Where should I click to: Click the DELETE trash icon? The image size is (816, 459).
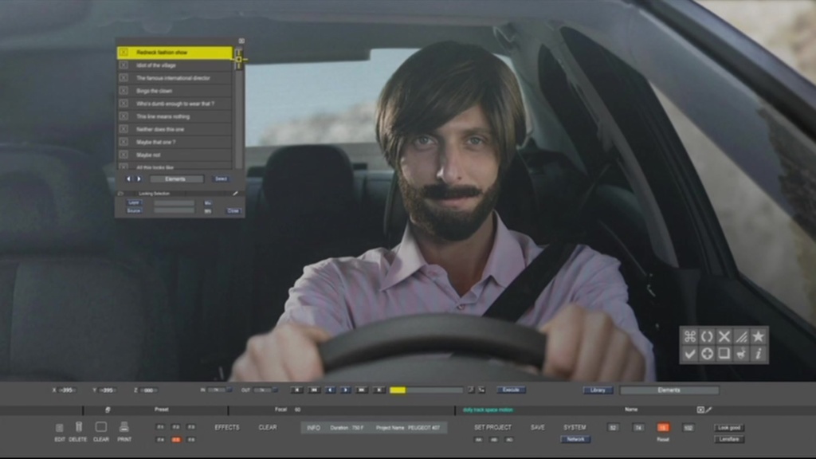click(x=79, y=427)
